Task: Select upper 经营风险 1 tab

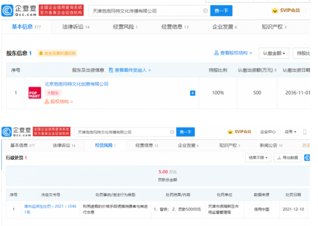Action: pos(125,27)
